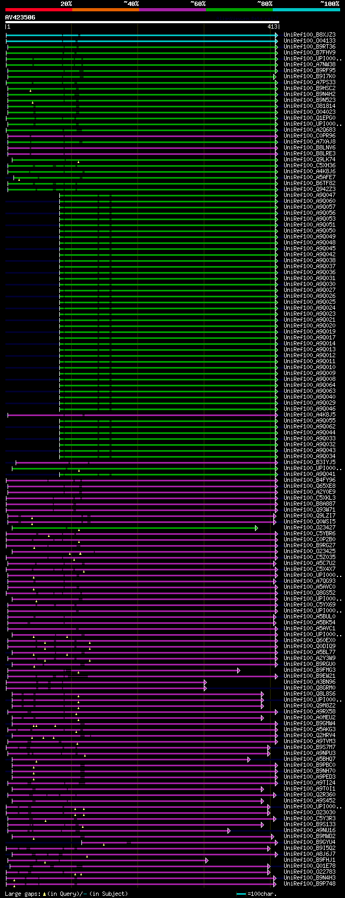Select the UniRef100_A7QG93 label
The image size is (345, 898).
click(x=309, y=581)
